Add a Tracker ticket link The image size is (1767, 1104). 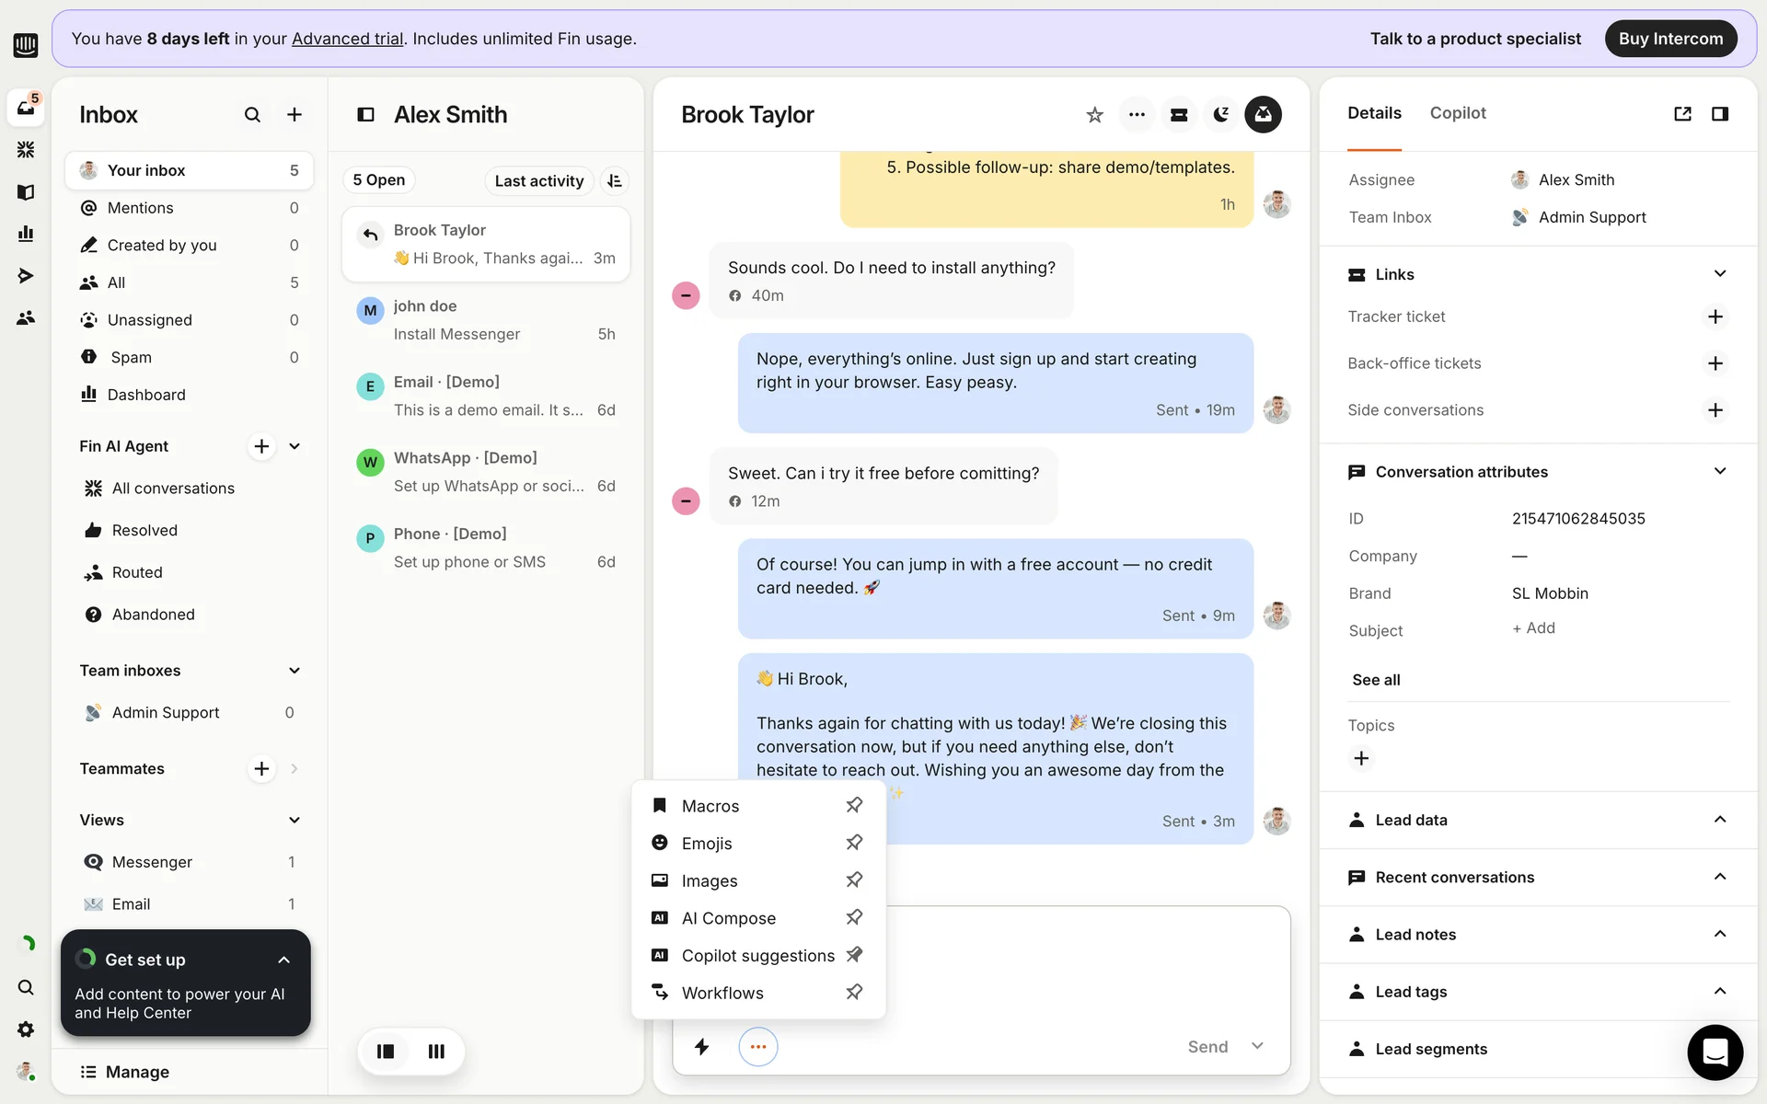1715,316
